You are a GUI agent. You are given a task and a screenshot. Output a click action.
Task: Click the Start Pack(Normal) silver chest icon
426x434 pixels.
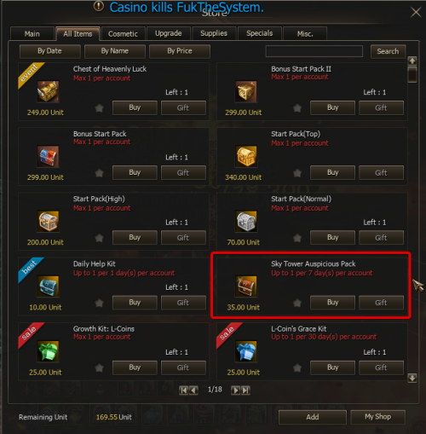pyautogui.click(x=246, y=222)
